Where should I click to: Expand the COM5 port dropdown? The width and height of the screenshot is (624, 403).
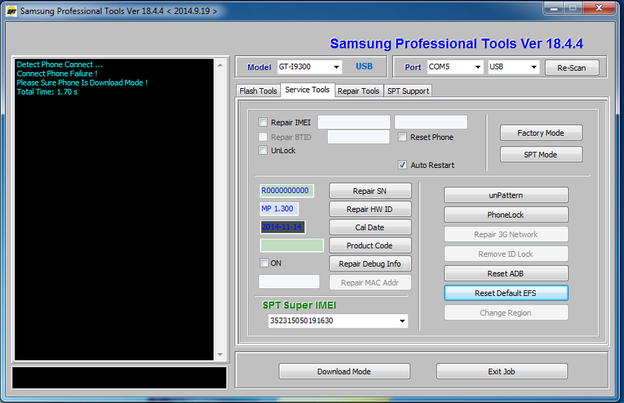click(455, 66)
